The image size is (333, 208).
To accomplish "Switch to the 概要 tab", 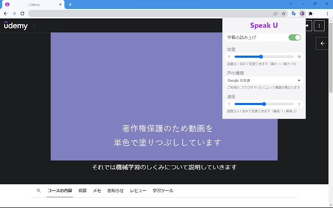I will click(82, 191).
